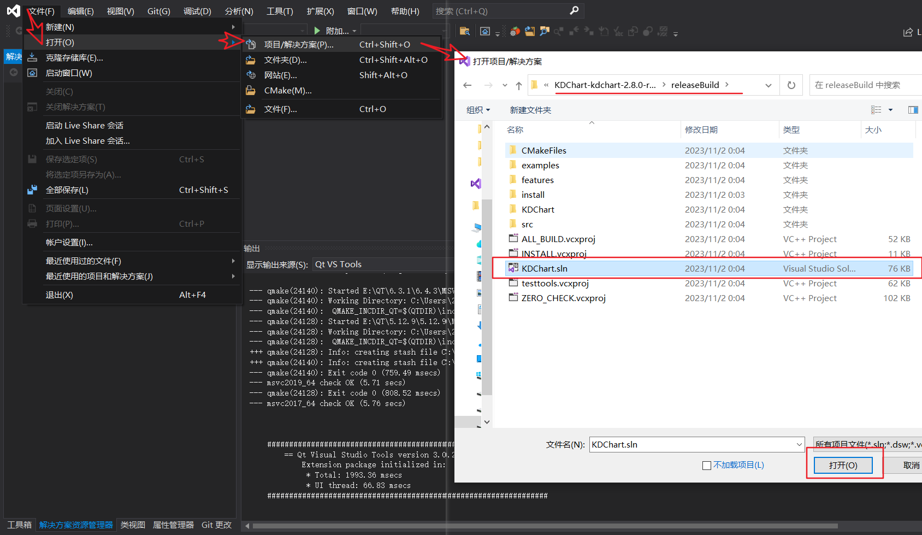
Task: Click the icon next to 文件(F)... Ctrl+O
Action: [251, 109]
